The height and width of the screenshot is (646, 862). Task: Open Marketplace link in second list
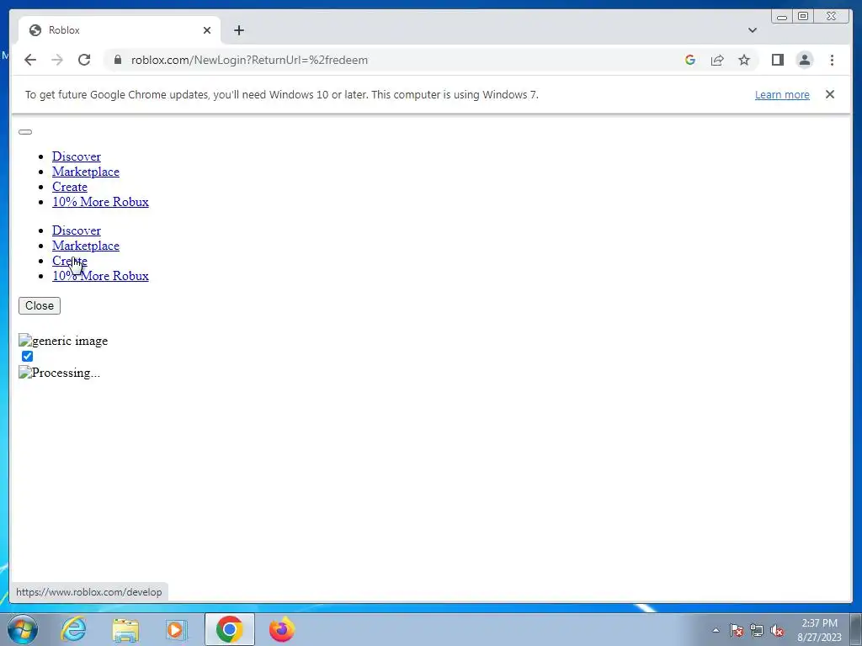point(86,246)
